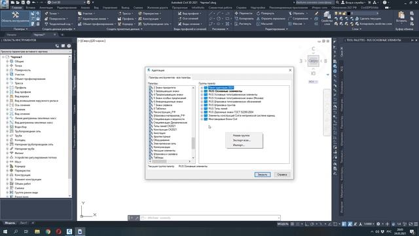Select Штриховка и заливка in the palettes list
419x236 pixels.
[166, 154]
